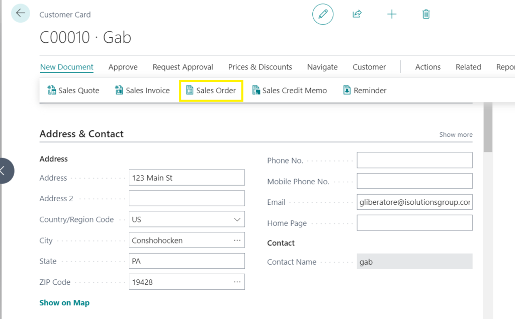
Task: Create a new Reminder document
Action: (365, 91)
